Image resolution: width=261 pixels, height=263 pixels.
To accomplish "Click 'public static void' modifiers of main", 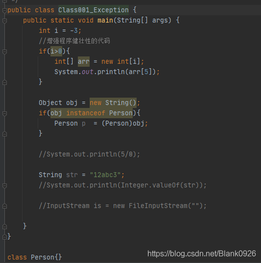I will [x=58, y=21].
